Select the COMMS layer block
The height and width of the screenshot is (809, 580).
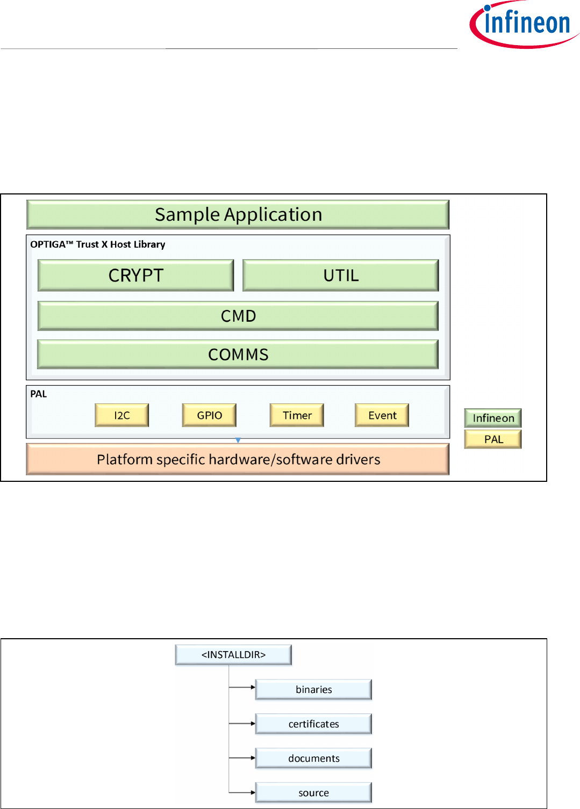[x=238, y=355]
